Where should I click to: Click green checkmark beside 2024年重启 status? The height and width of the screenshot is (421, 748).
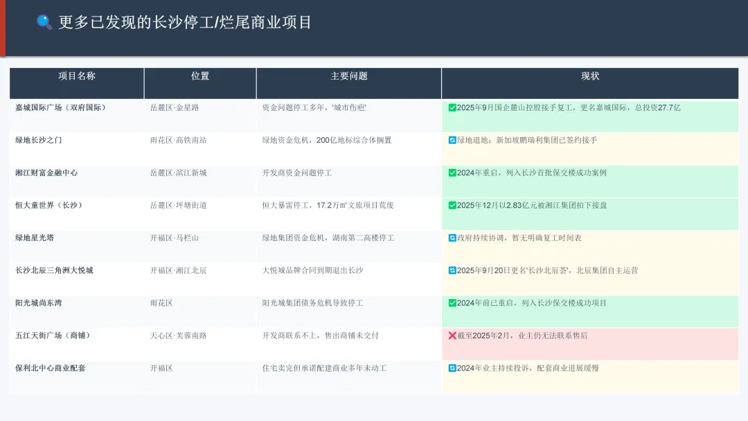(452, 172)
